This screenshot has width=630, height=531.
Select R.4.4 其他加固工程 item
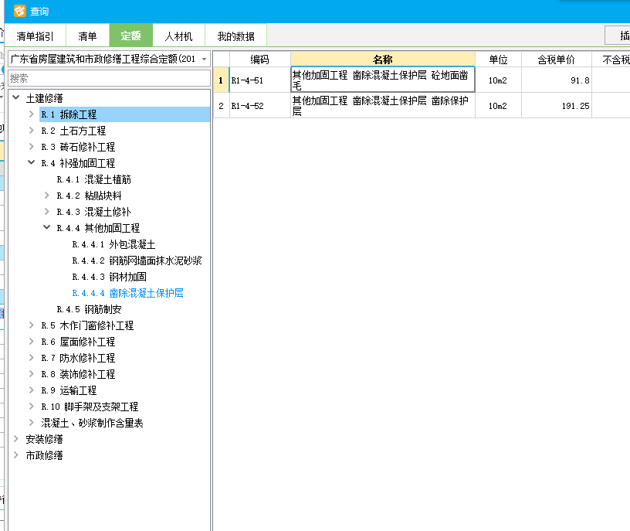coord(98,228)
